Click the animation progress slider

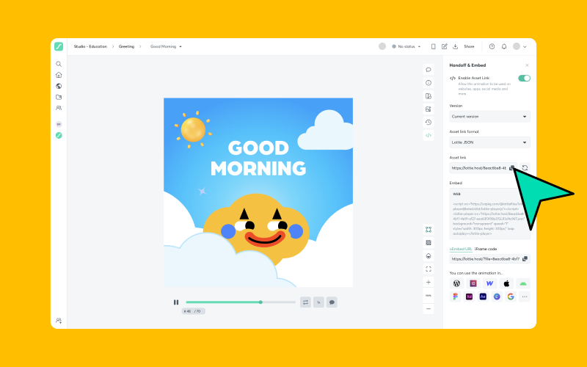click(241, 302)
